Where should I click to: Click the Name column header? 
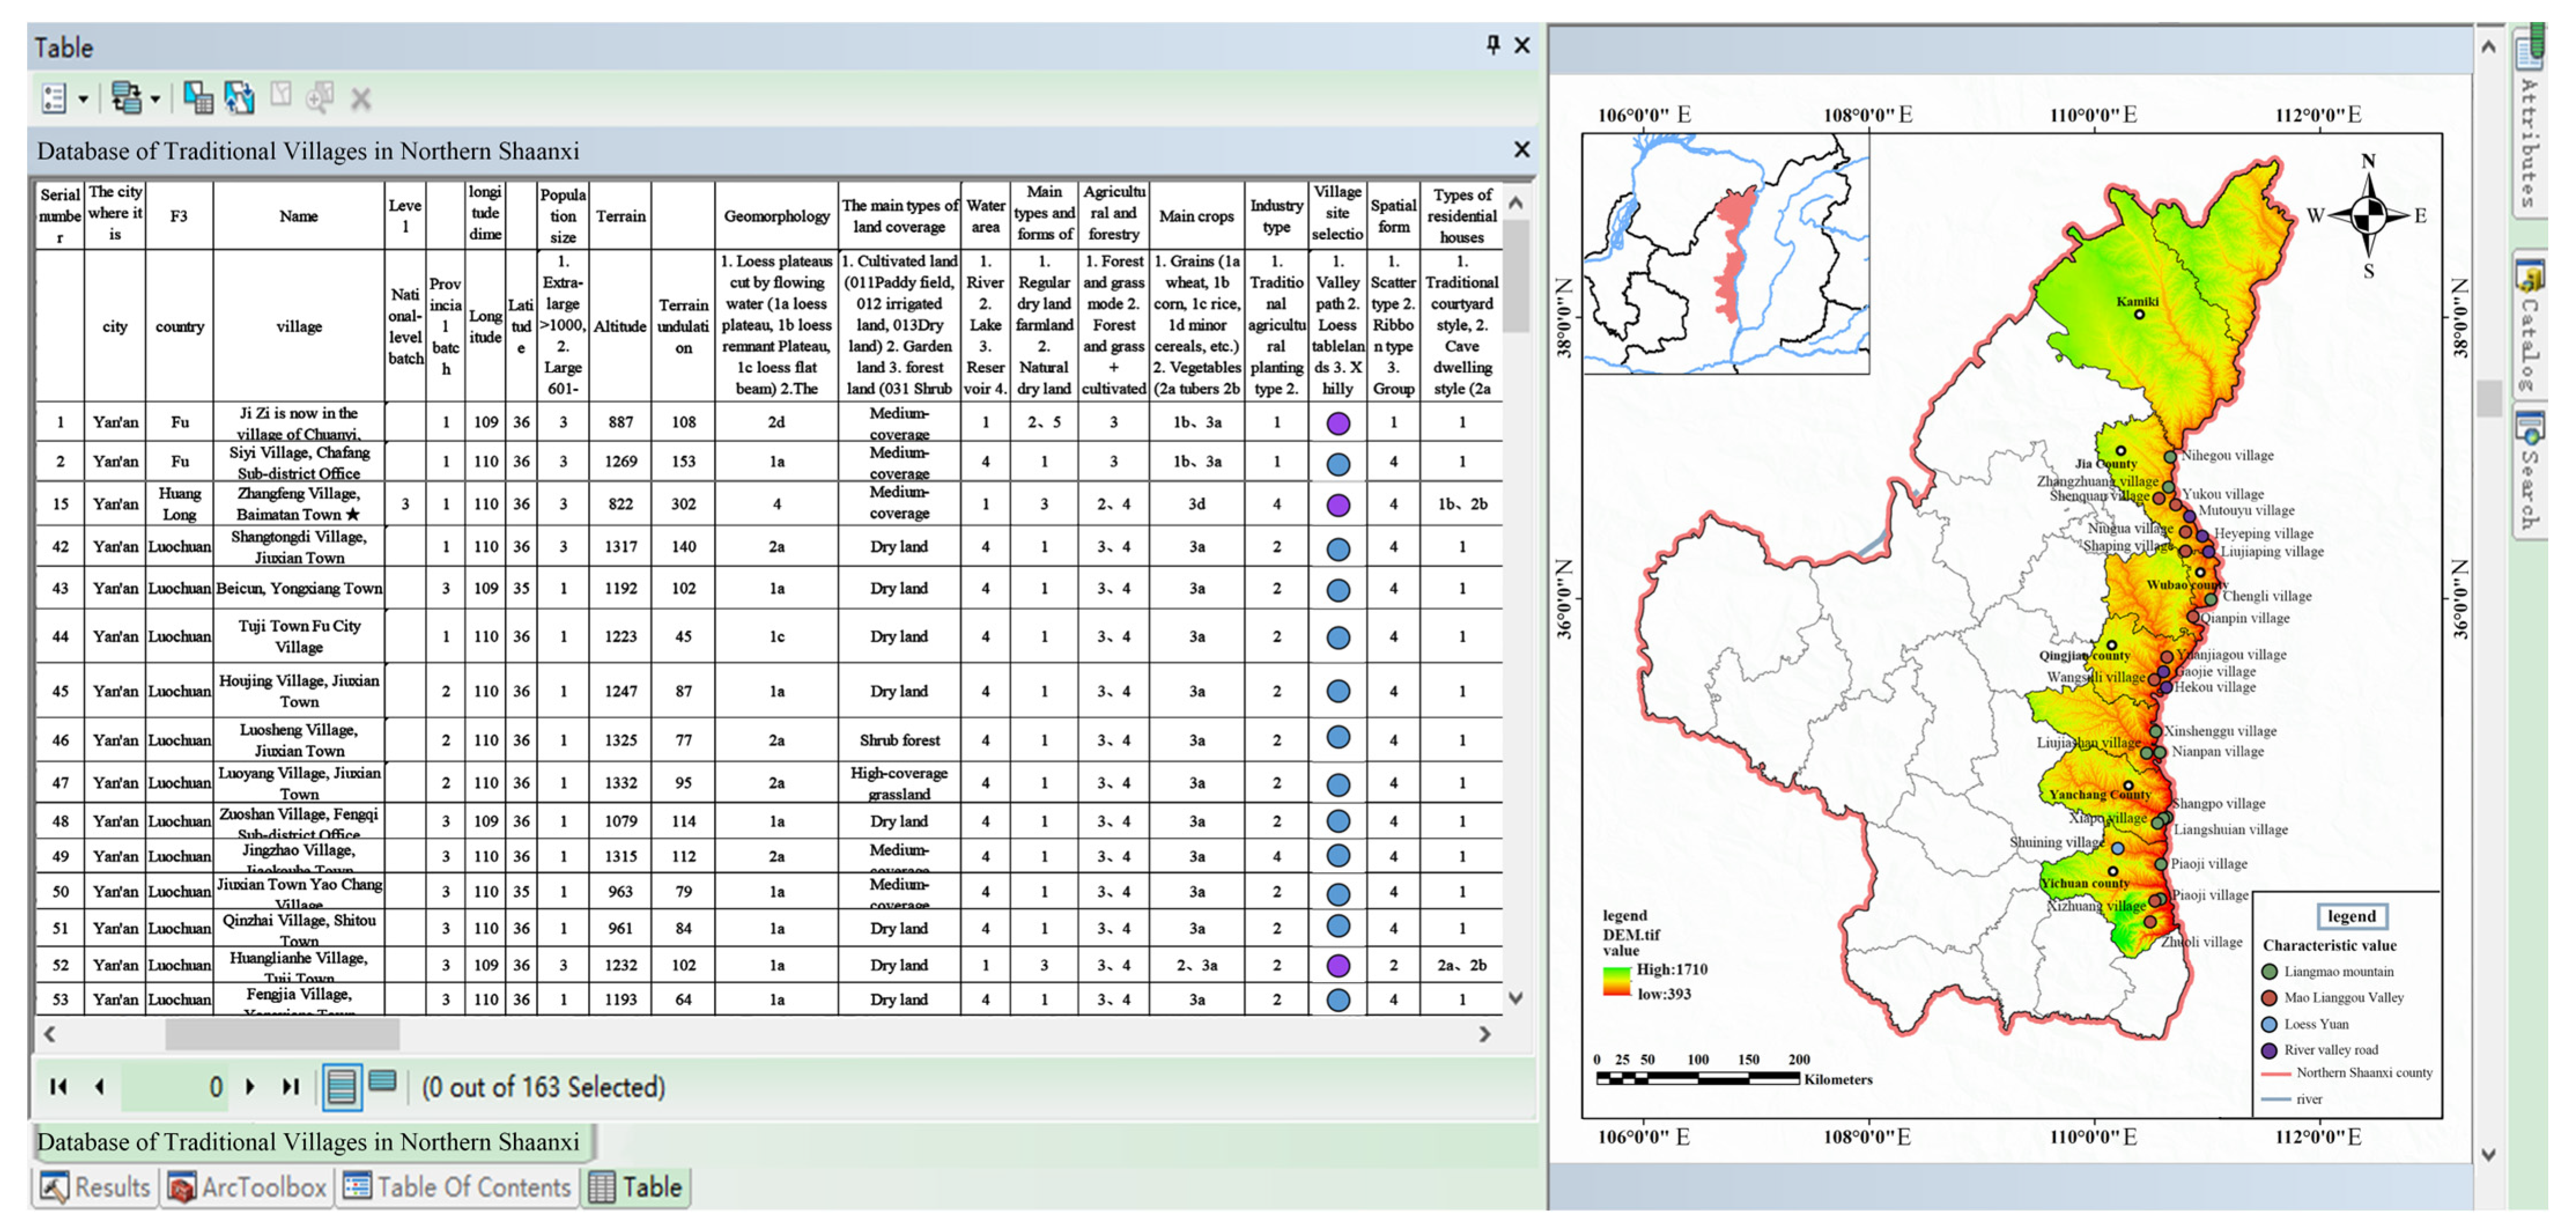pos(298,216)
